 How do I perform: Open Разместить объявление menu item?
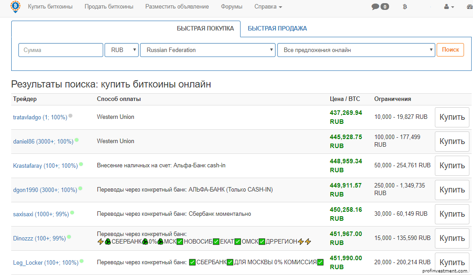(177, 7)
